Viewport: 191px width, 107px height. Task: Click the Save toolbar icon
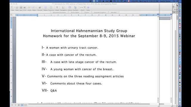click(21, 7)
